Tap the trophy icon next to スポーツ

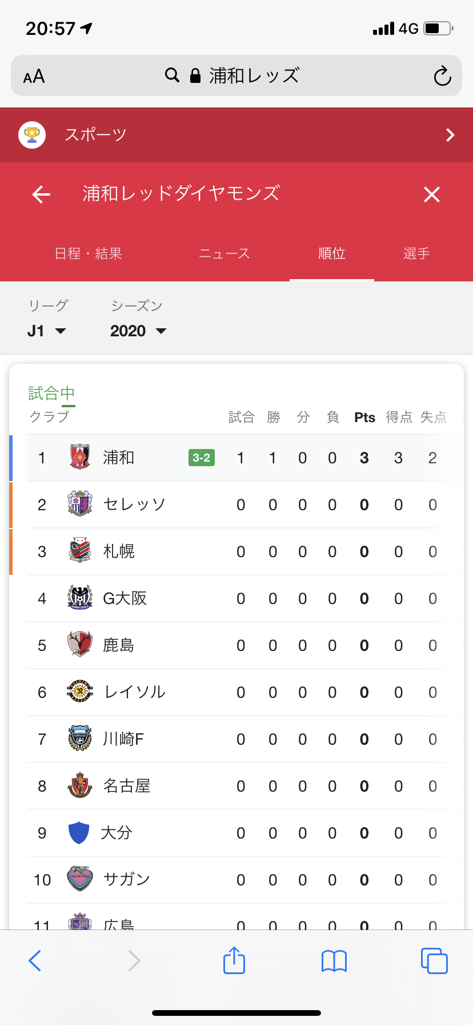point(32,135)
